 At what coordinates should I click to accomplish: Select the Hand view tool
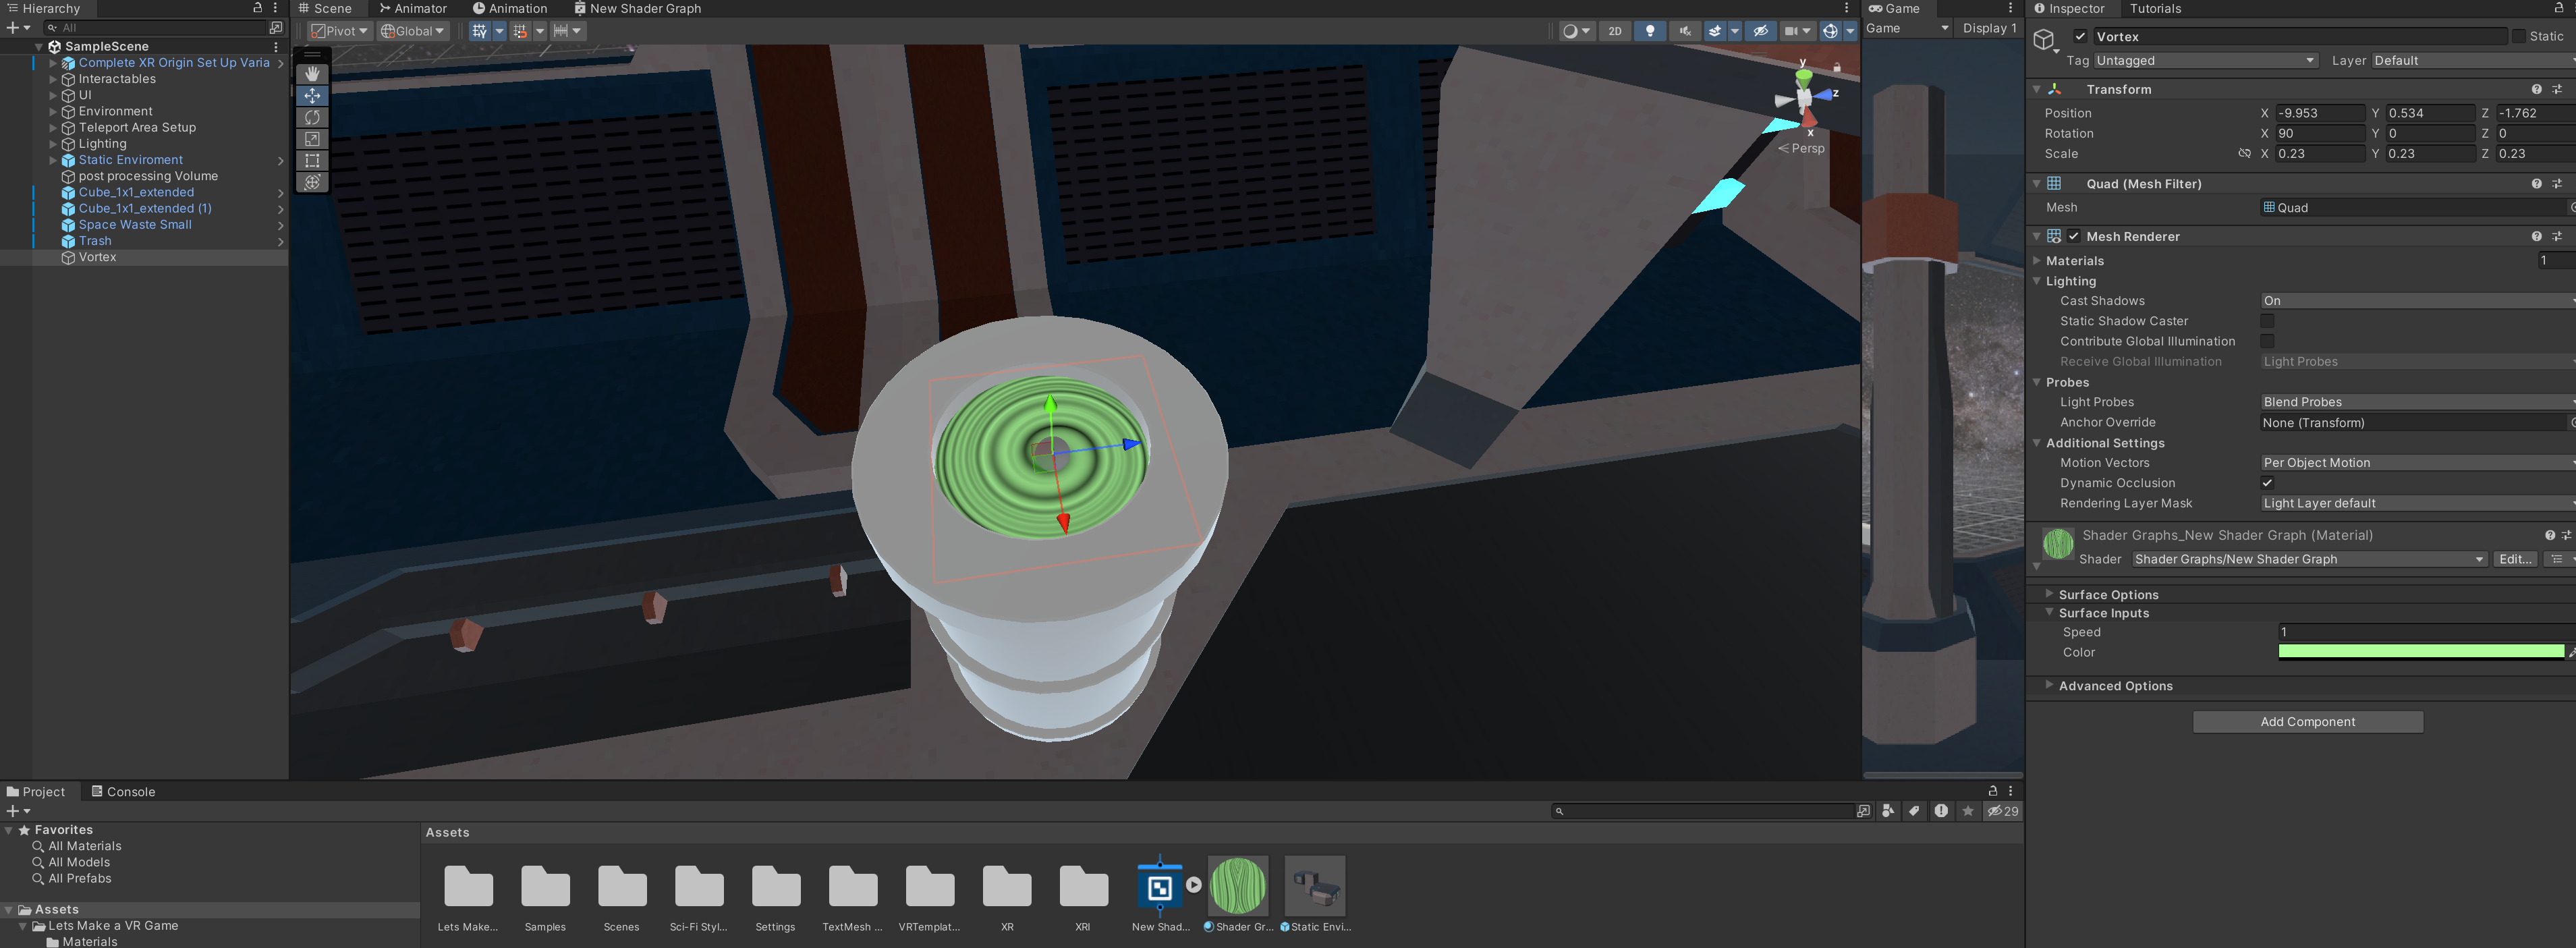312,74
